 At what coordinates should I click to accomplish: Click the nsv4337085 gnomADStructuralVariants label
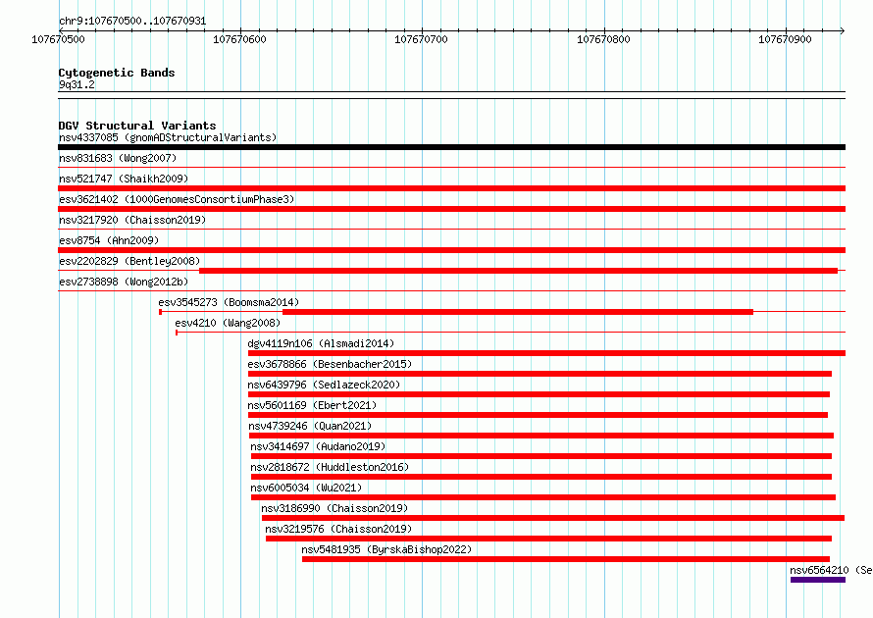(x=168, y=137)
